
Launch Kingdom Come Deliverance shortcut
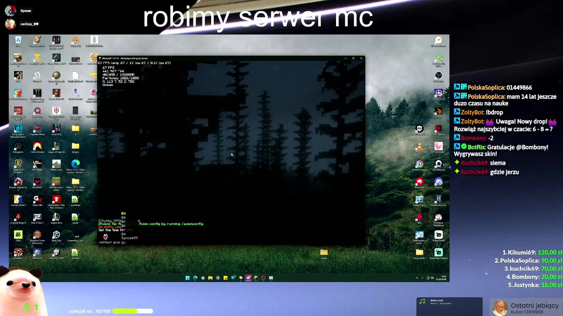pyautogui.click(x=37, y=237)
